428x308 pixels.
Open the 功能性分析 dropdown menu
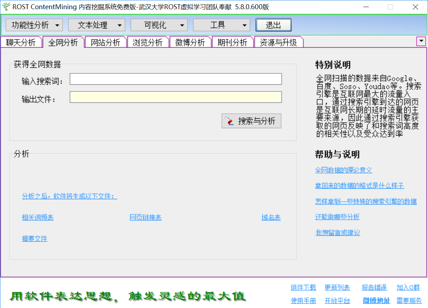[34, 25]
